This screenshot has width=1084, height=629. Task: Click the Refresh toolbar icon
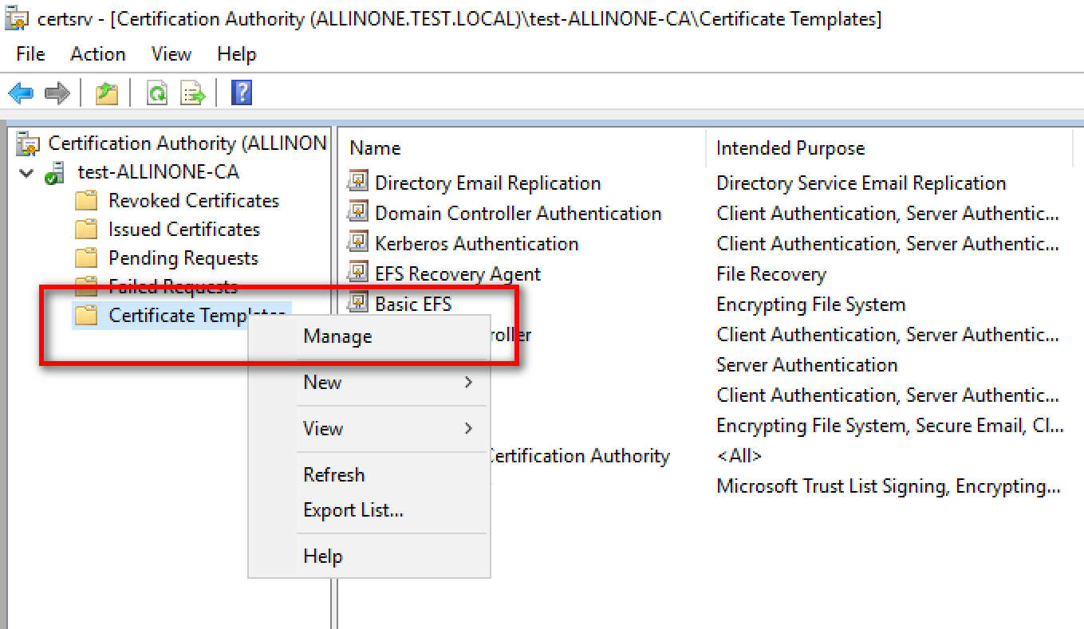point(157,93)
